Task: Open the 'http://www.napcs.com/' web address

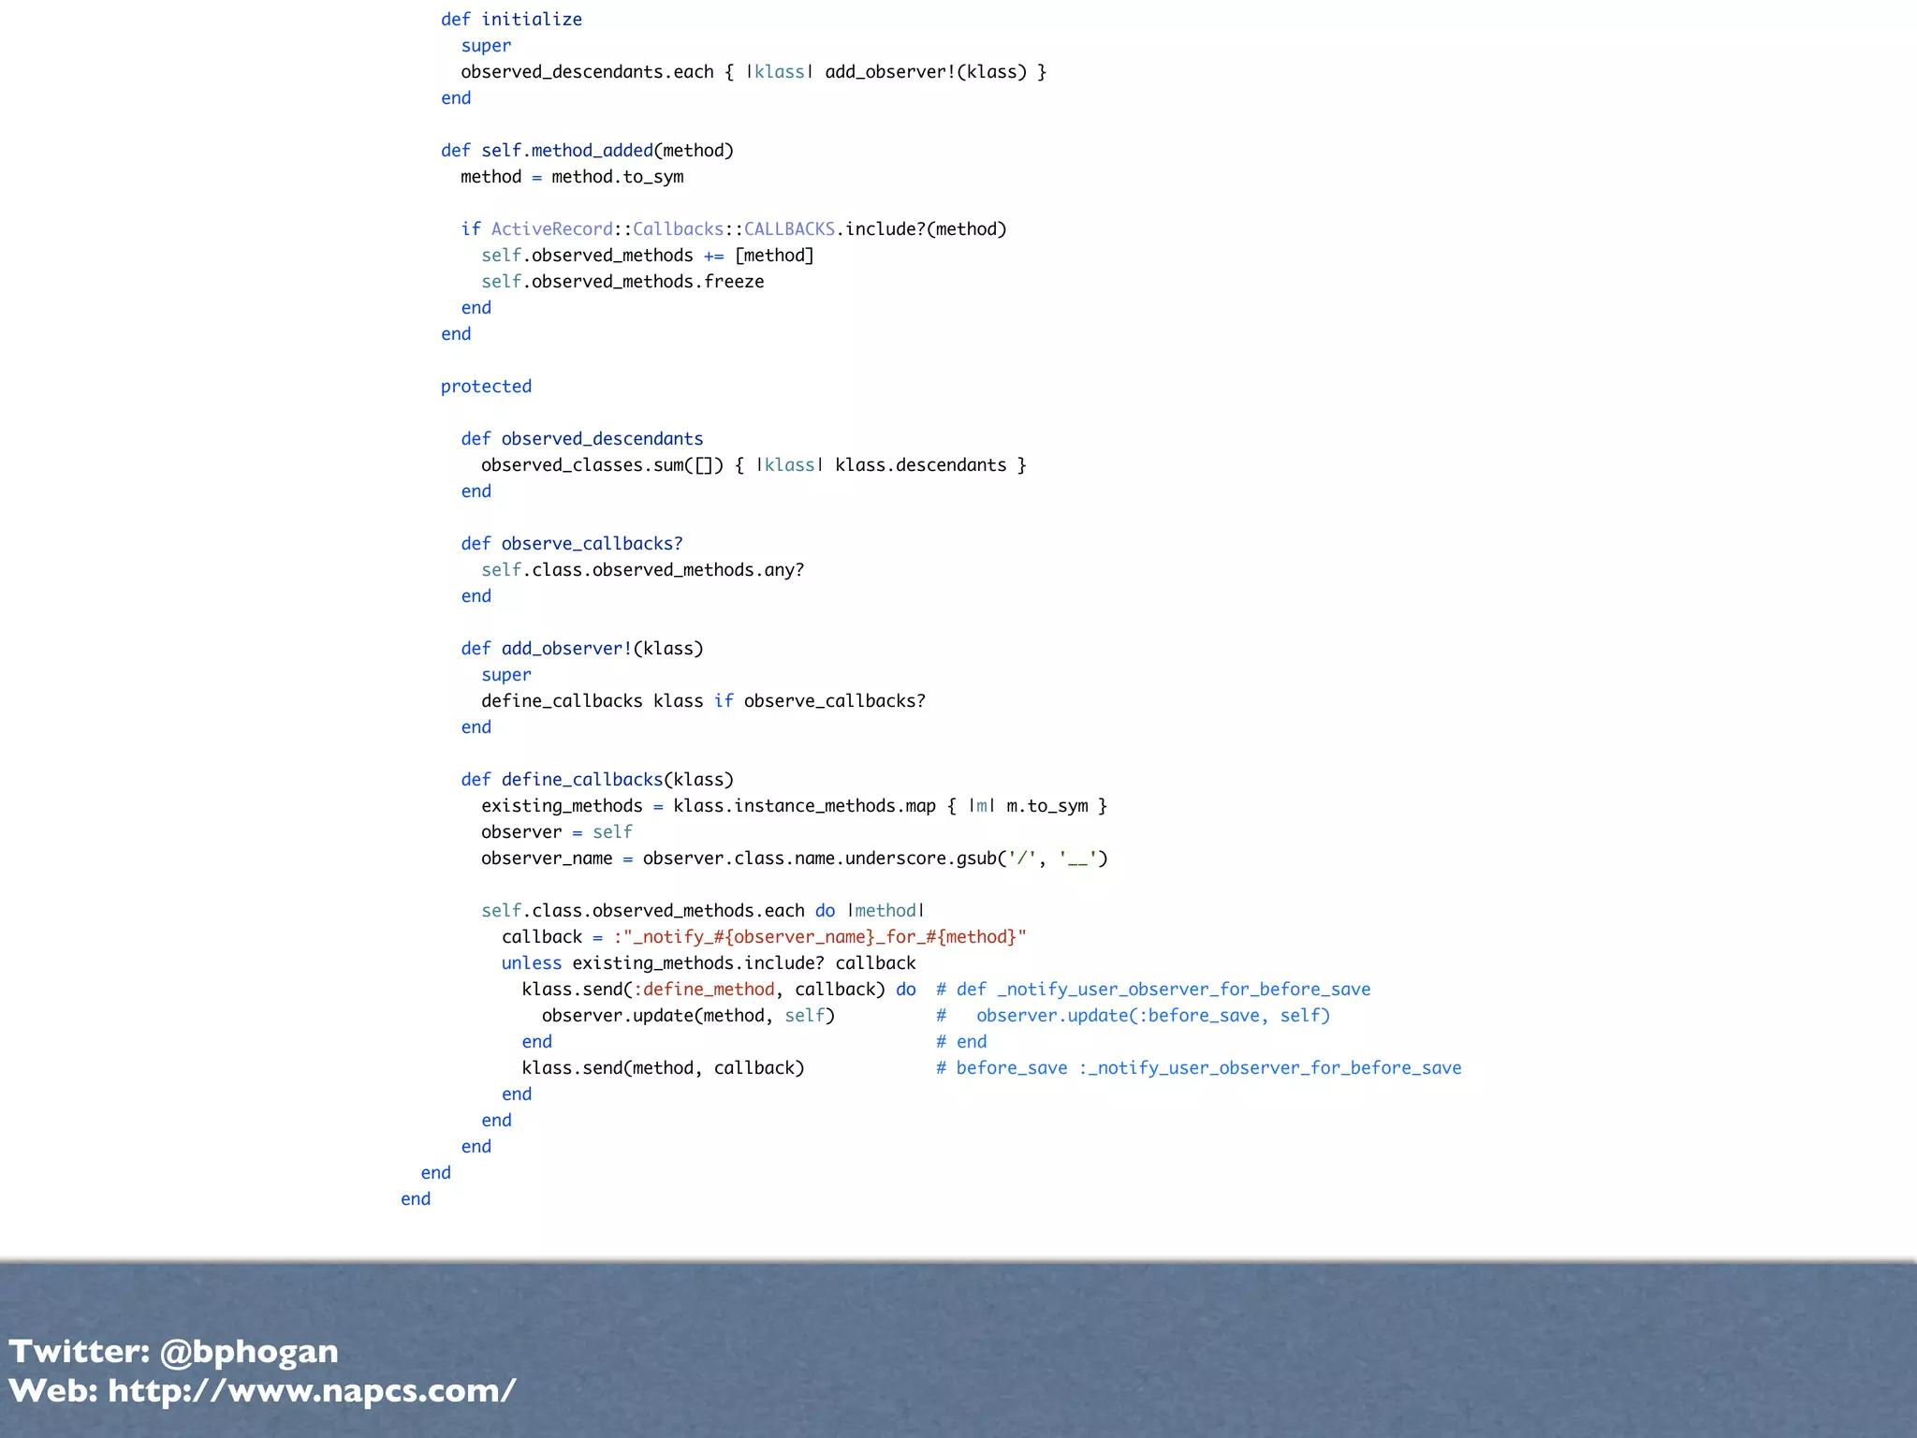Action: [x=312, y=1390]
